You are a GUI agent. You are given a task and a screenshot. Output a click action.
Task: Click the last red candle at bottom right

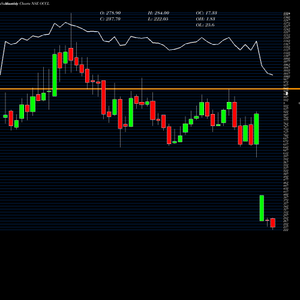pos(273,223)
